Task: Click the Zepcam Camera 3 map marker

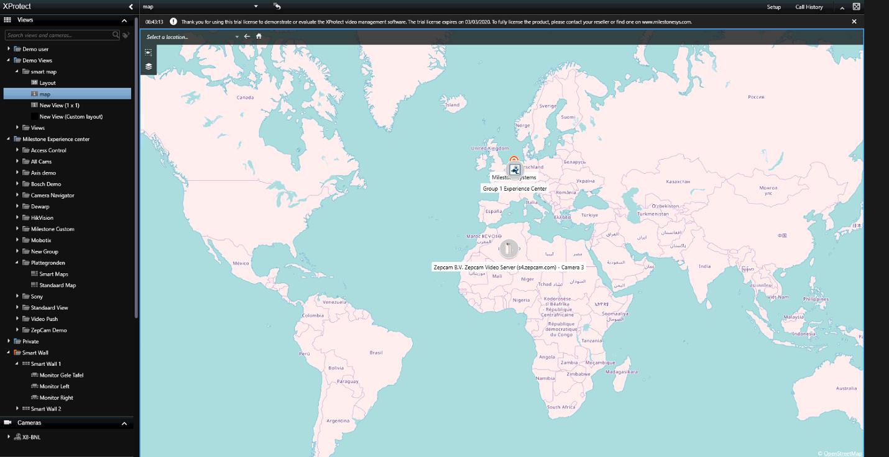Action: (x=509, y=249)
